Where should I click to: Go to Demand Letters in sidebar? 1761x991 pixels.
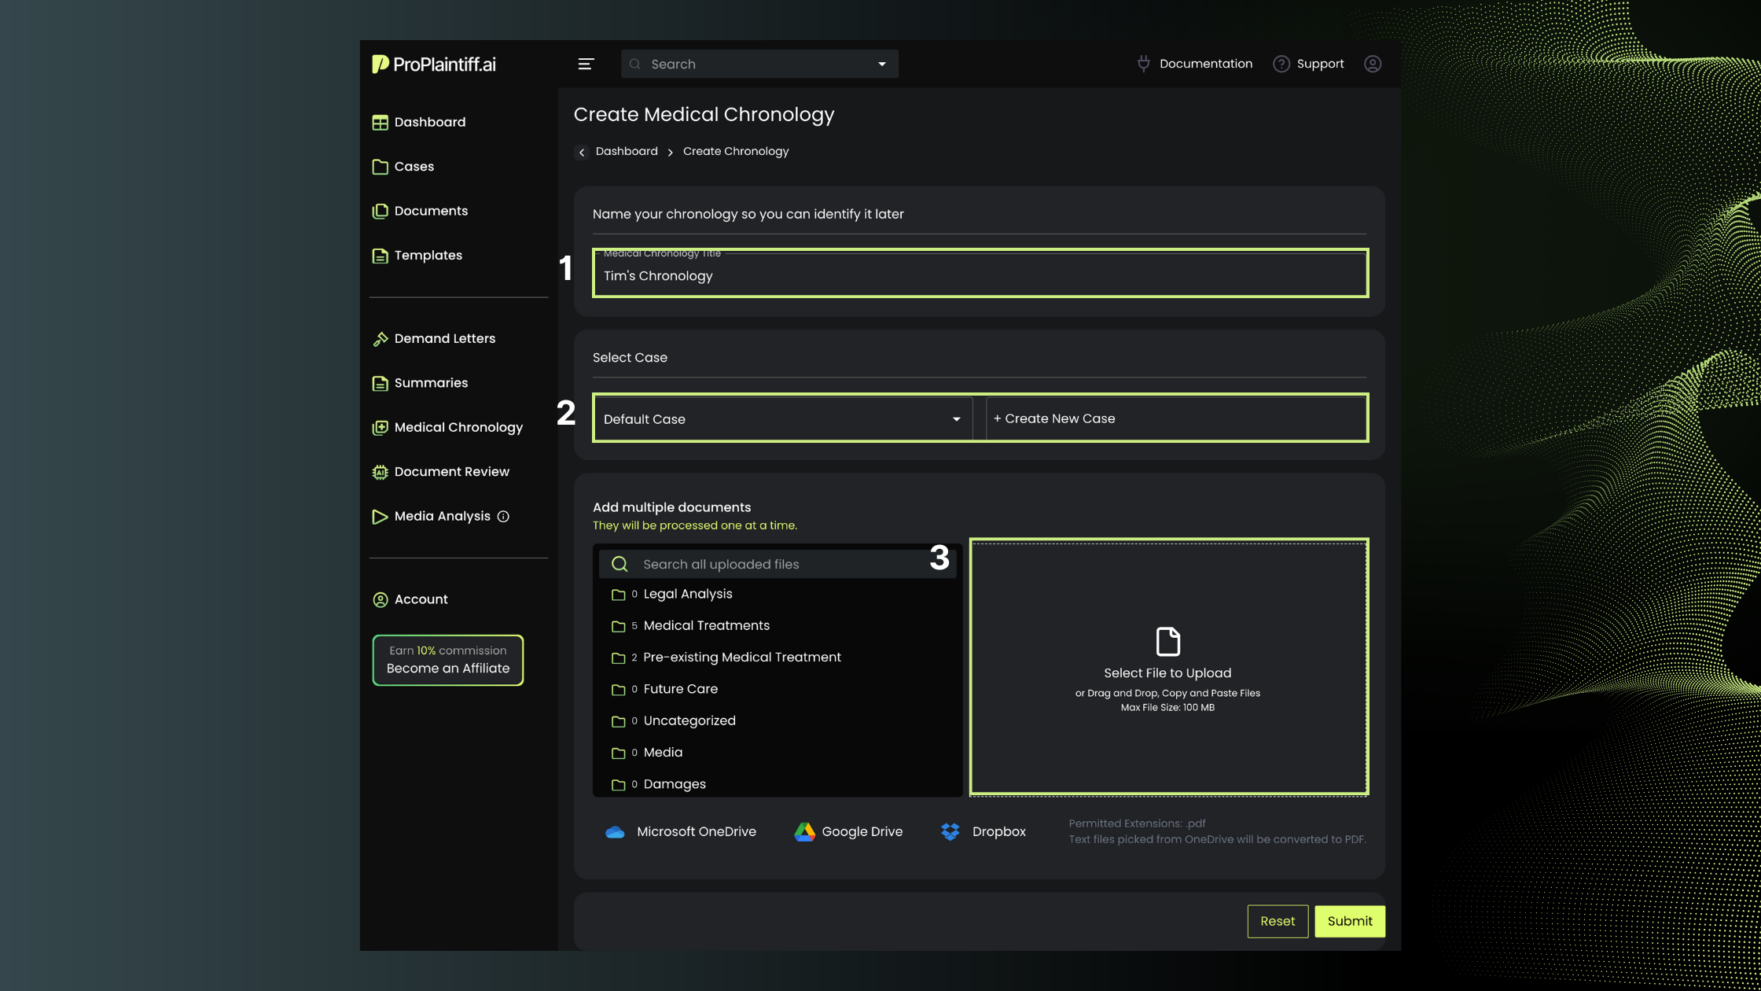pos(444,339)
